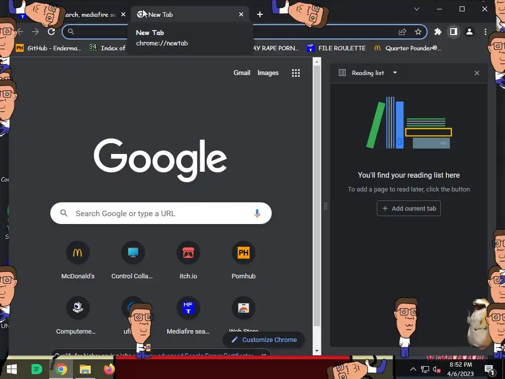
Task: Open a new tab with plus button
Action: [260, 14]
